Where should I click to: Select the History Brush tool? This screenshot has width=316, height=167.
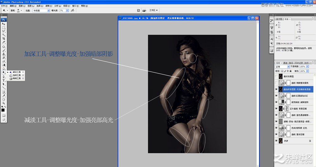pyautogui.click(x=3, y=58)
